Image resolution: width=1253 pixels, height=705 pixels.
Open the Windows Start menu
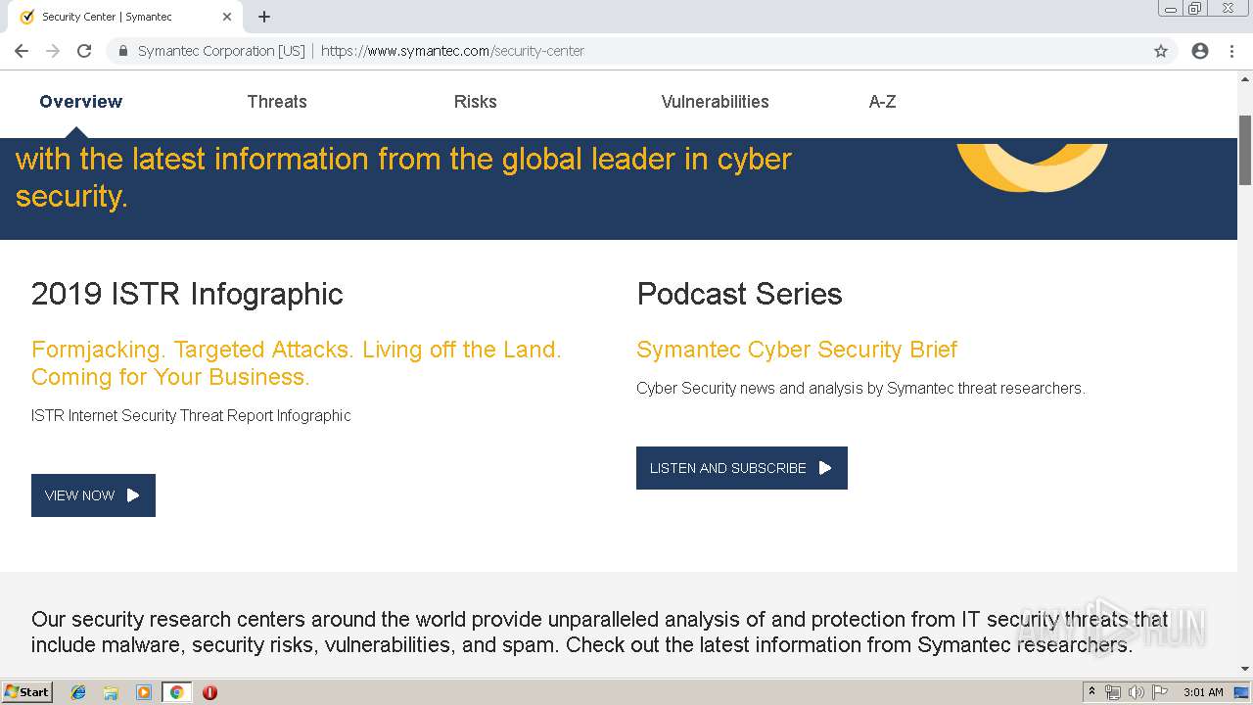click(x=27, y=692)
